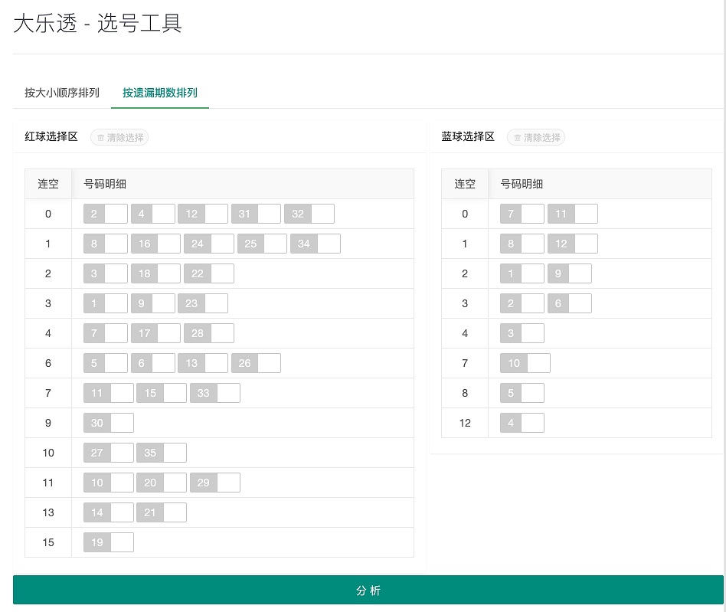This screenshot has height=612, width=726.
Task: Select red ball number 18
Action: pyautogui.click(x=155, y=273)
